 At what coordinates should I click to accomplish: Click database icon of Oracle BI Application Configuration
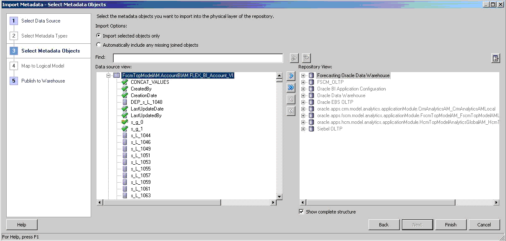(x=311, y=89)
